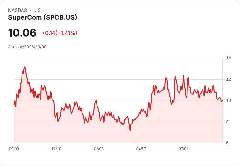Click the final data point of the line
This screenshot has width=240, height=166.
point(222,101)
